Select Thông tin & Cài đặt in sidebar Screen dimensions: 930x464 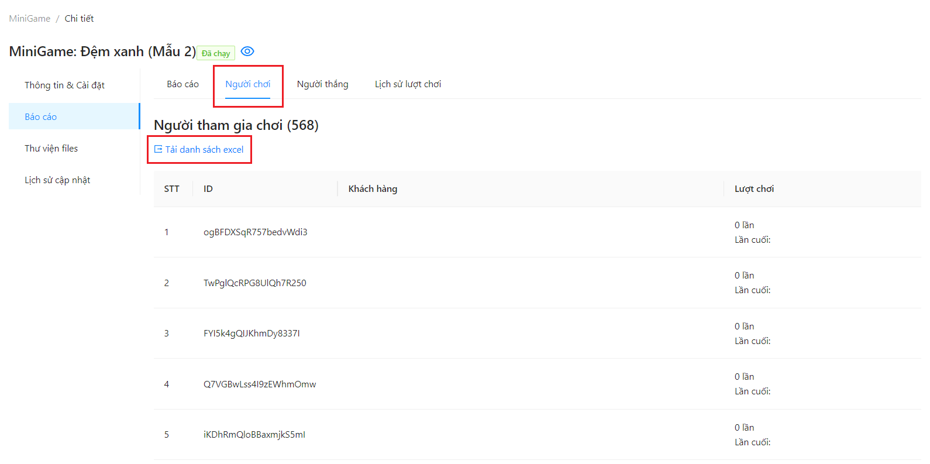(64, 85)
